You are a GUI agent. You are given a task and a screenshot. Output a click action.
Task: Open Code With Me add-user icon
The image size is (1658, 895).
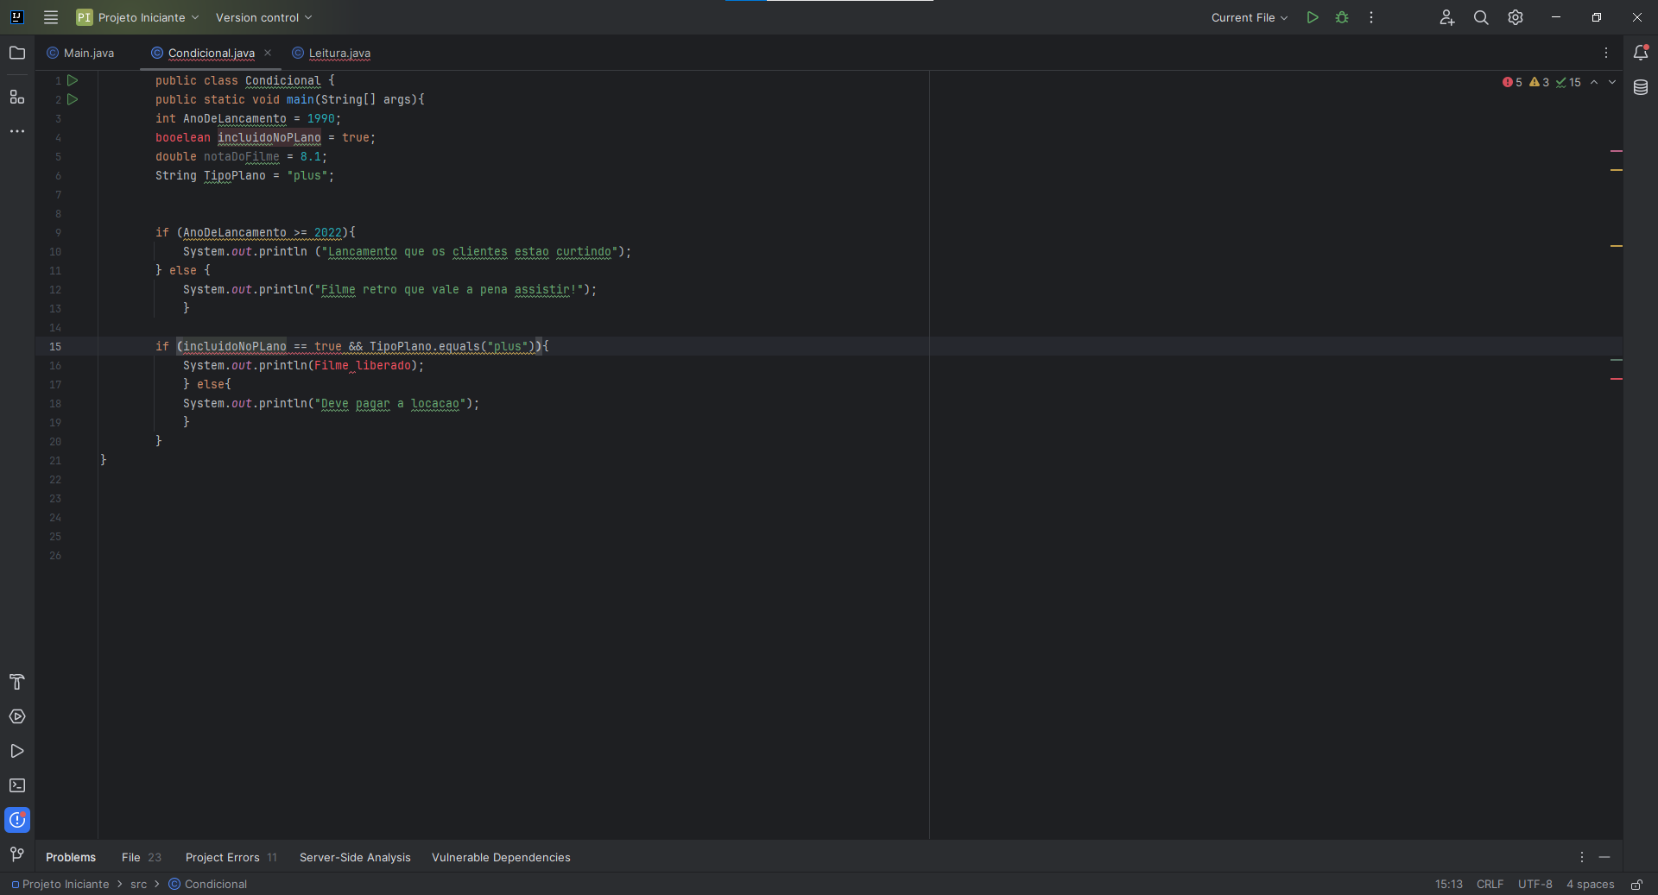pyautogui.click(x=1447, y=17)
